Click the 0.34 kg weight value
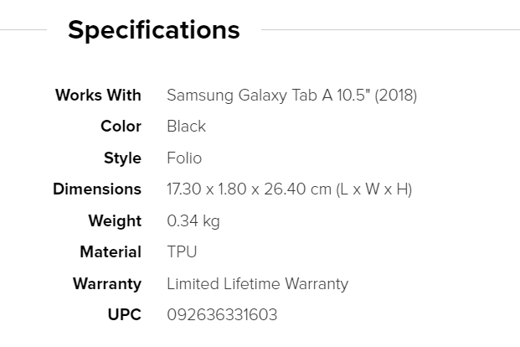The height and width of the screenshot is (347, 520). point(193,221)
